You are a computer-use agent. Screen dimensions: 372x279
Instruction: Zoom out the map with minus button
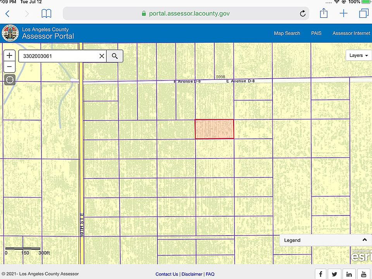9,67
